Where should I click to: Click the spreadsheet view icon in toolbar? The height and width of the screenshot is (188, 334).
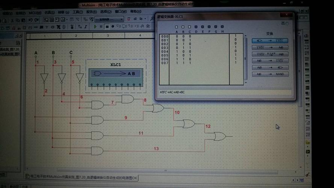[51, 20]
